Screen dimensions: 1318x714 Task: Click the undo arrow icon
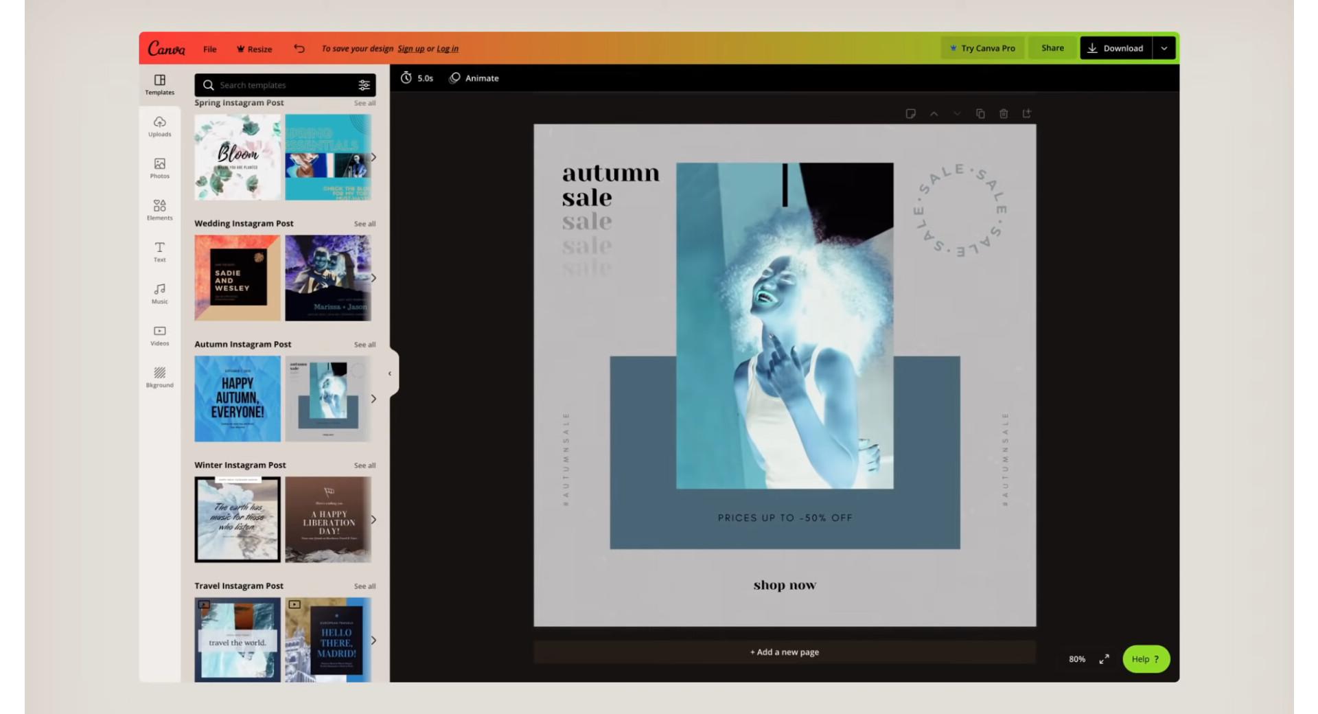pyautogui.click(x=299, y=48)
